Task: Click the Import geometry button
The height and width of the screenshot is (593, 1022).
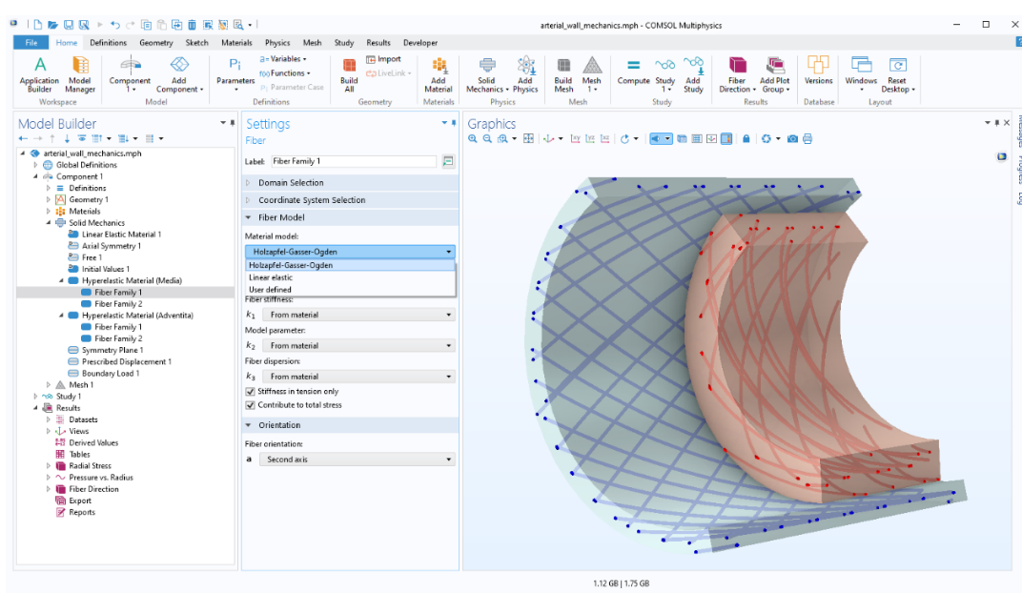Action: (383, 59)
